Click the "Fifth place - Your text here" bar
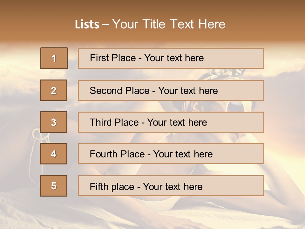This screenshot has width=305, height=229. tap(171, 186)
